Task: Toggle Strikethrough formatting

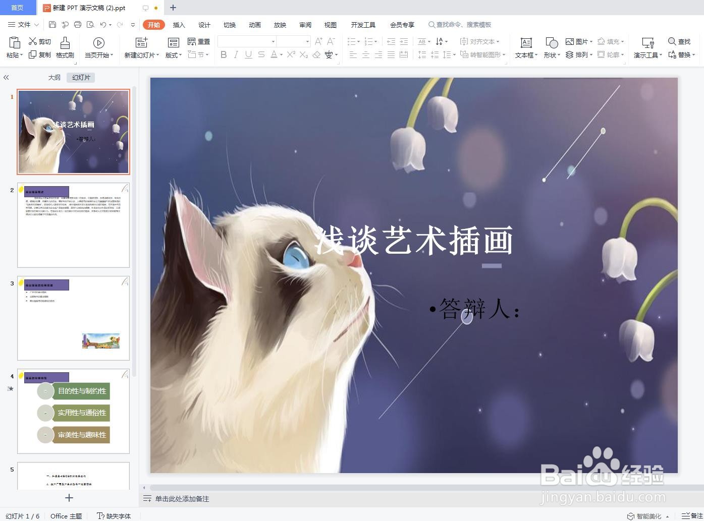Action: pyautogui.click(x=261, y=54)
